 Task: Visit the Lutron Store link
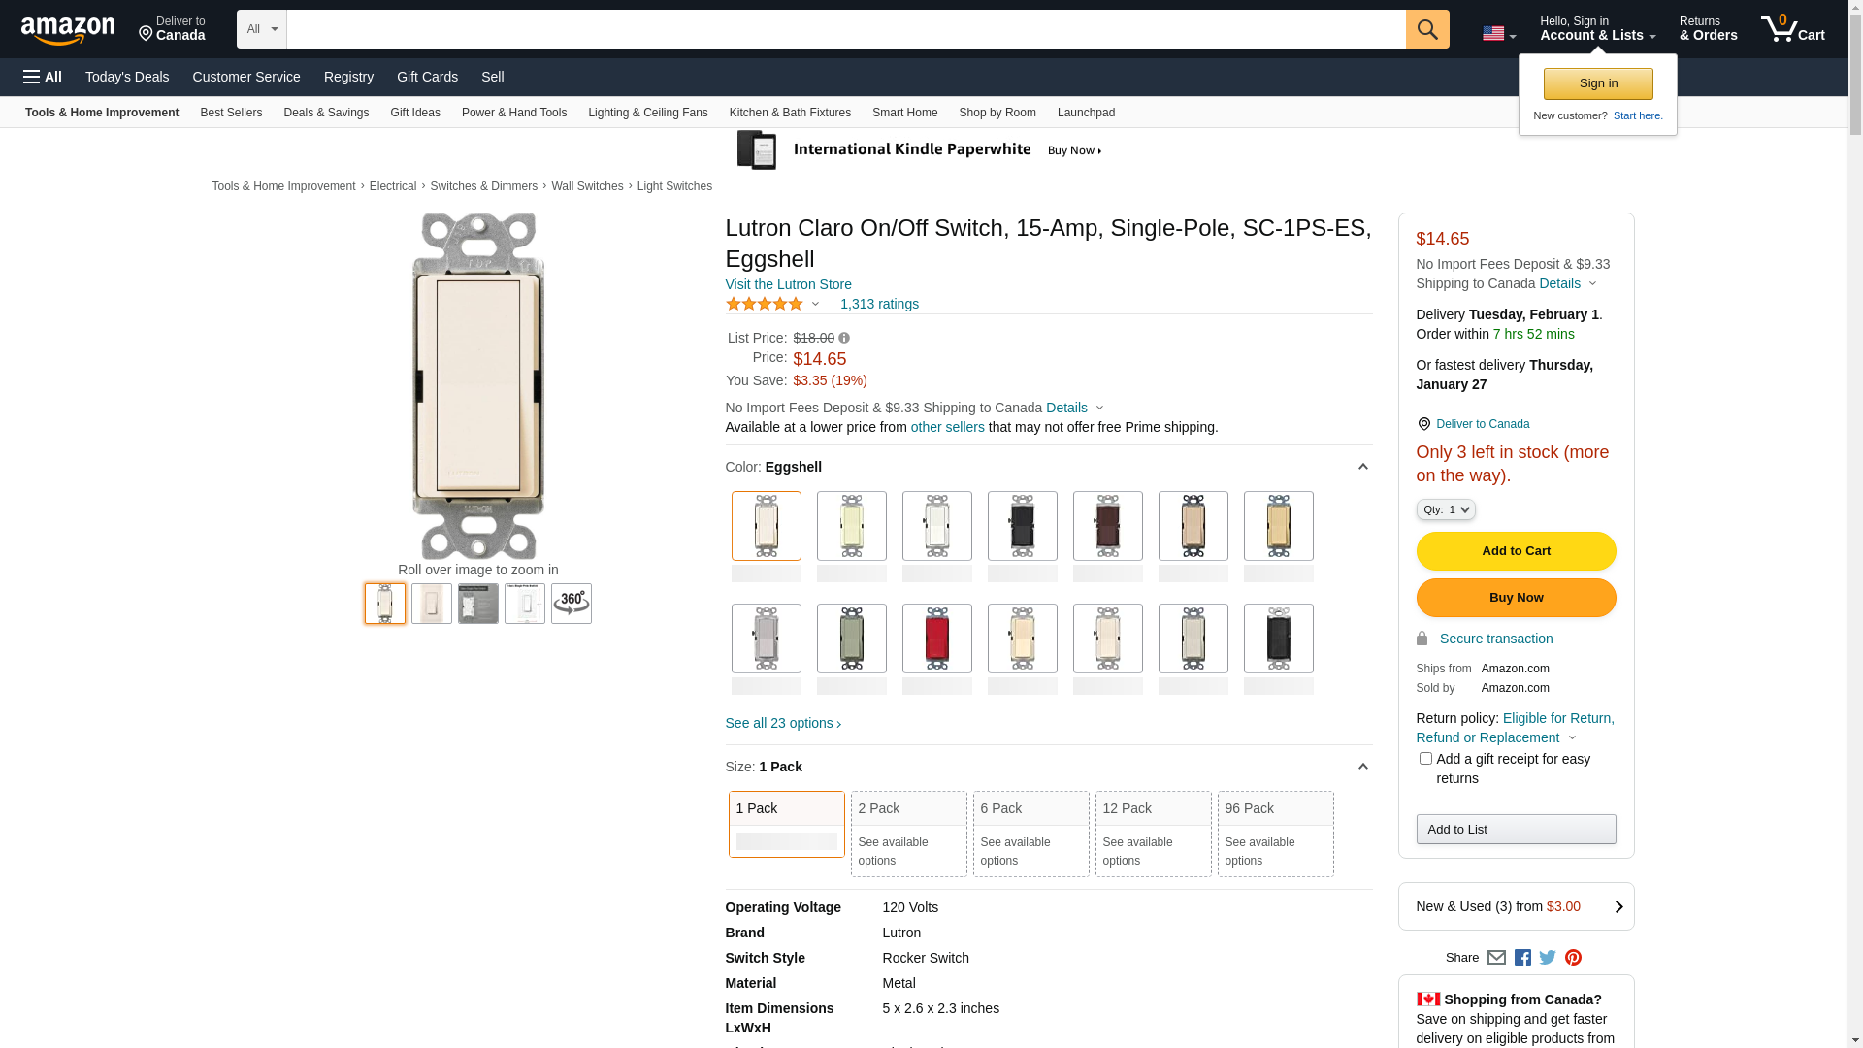point(788,284)
